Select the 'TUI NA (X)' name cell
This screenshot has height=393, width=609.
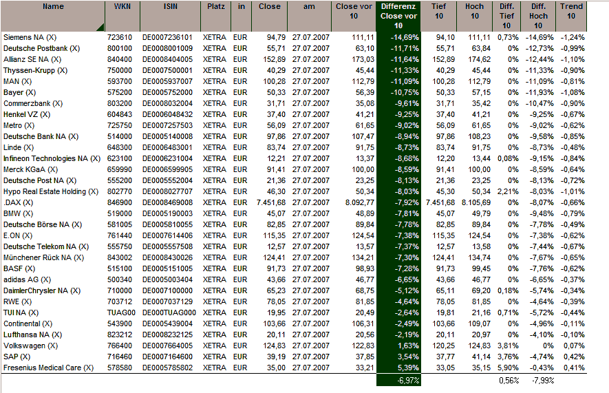pyautogui.click(x=21, y=312)
